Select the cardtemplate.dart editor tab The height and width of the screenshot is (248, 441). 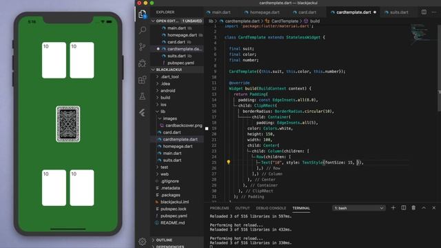(x=353, y=12)
